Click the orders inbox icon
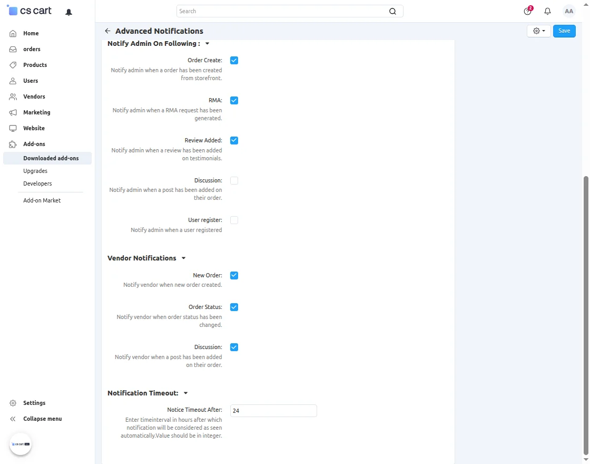Image resolution: width=590 pixels, height=464 pixels. 13,50
